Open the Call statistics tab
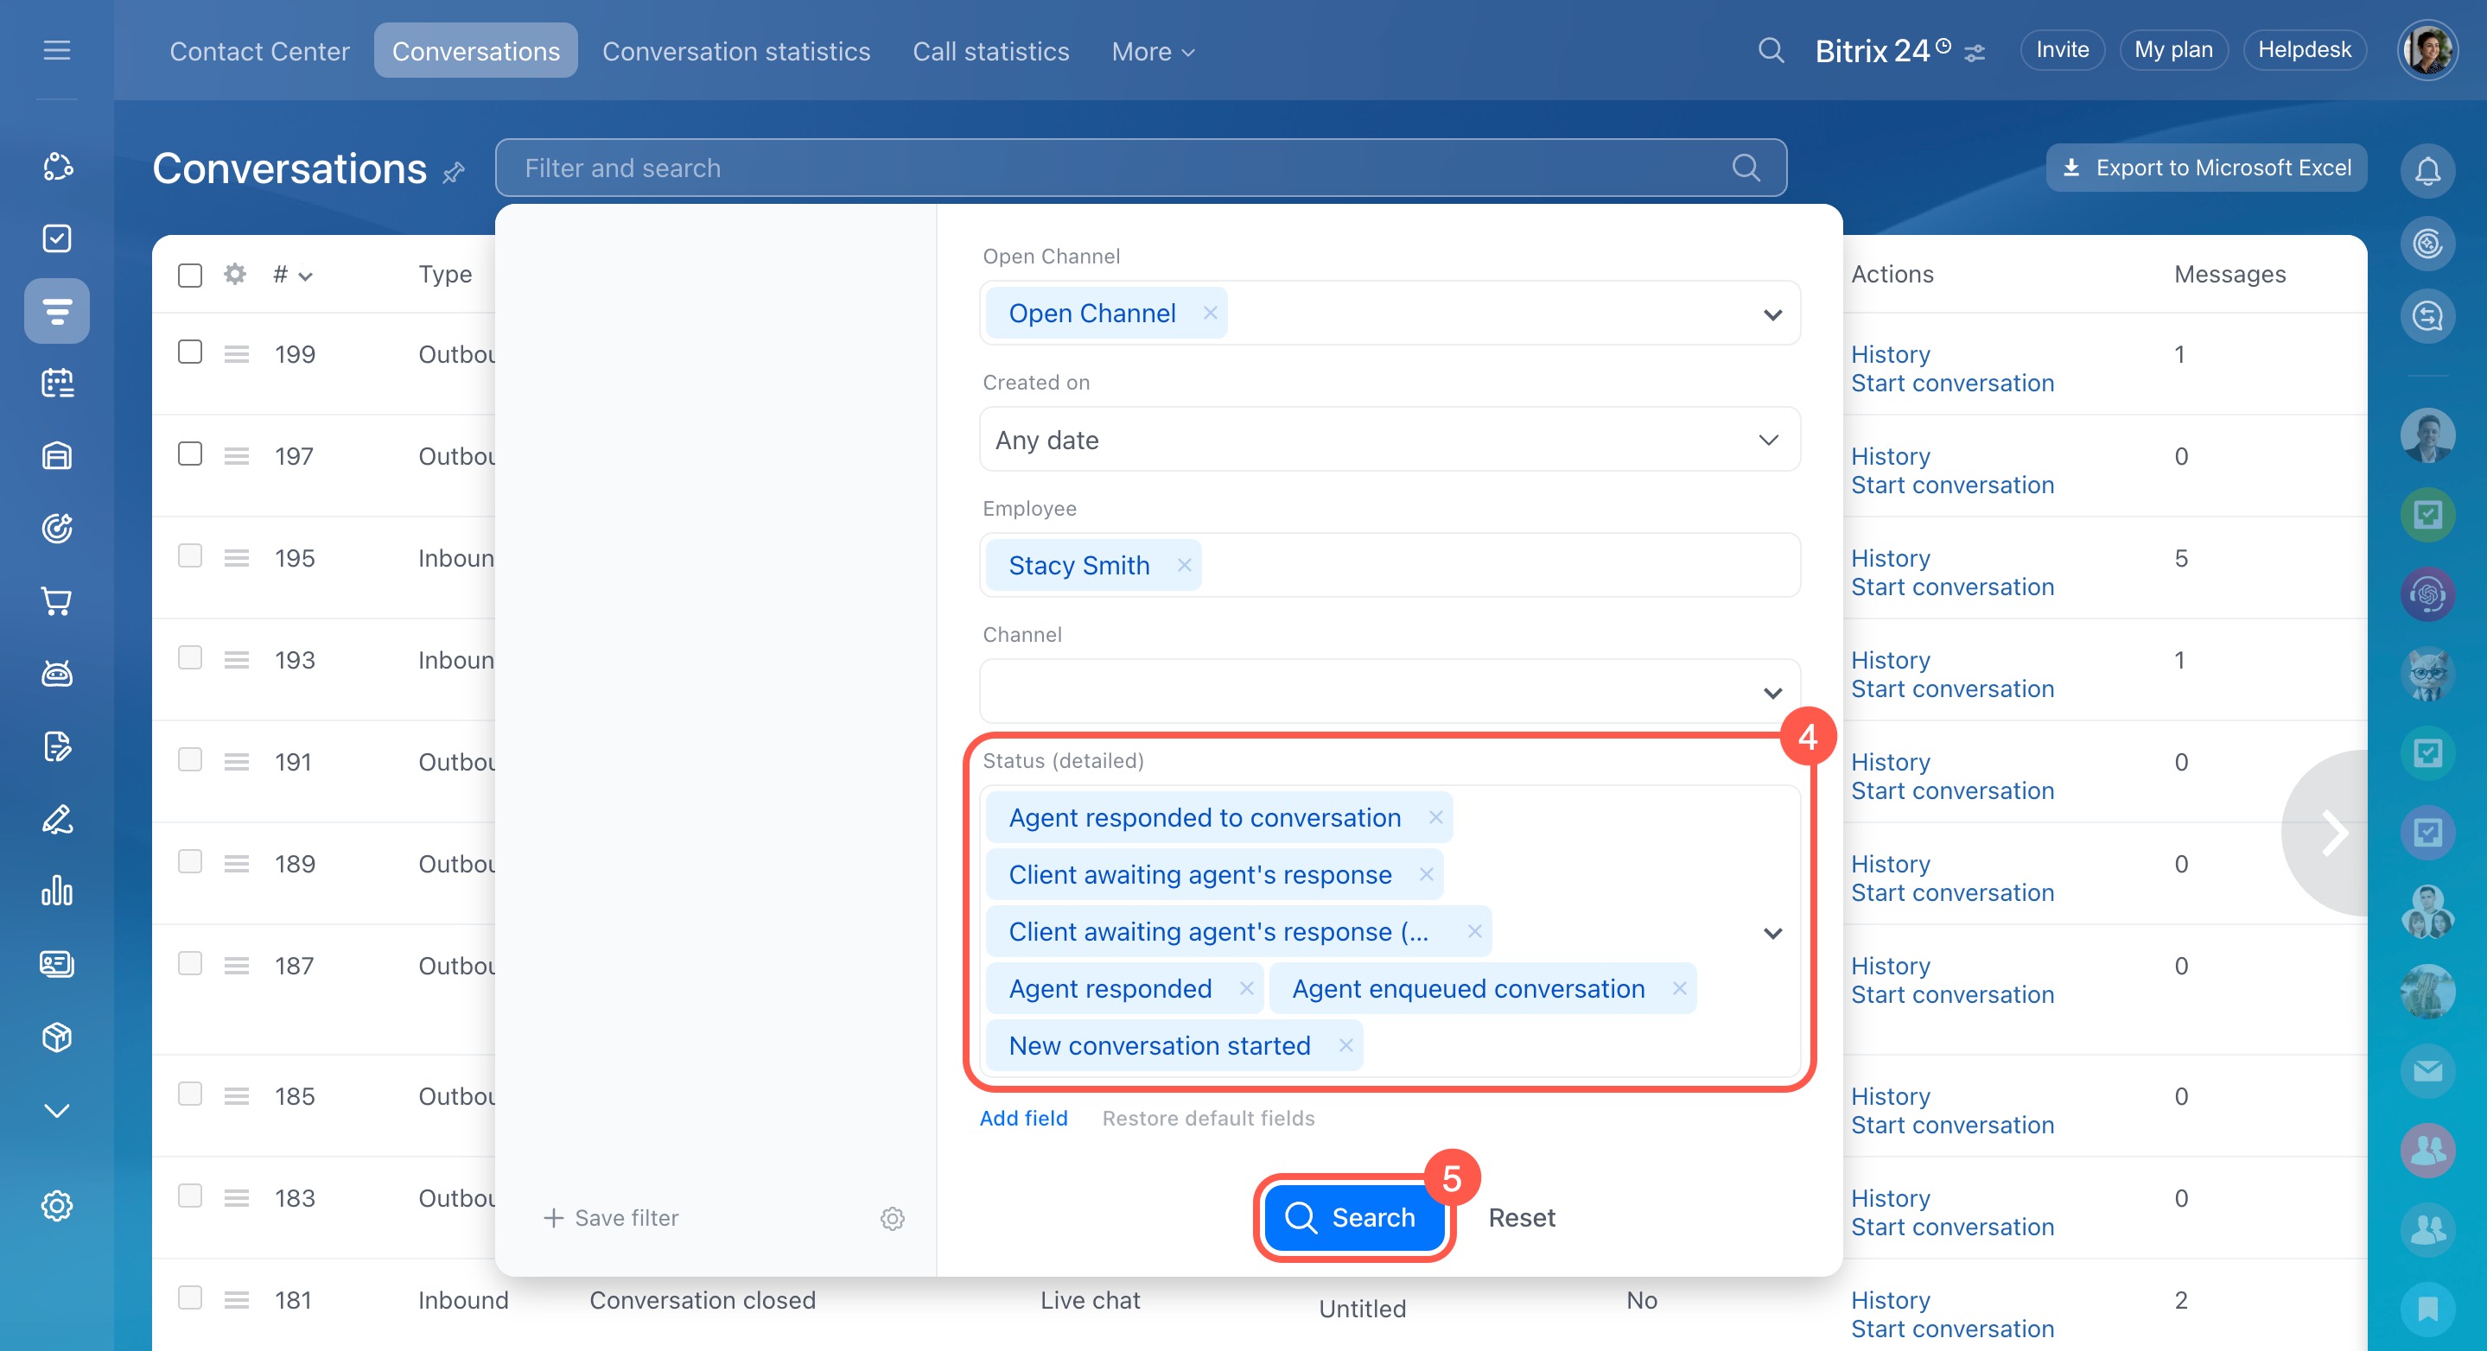Viewport: 2487px width, 1351px height. pos(990,51)
